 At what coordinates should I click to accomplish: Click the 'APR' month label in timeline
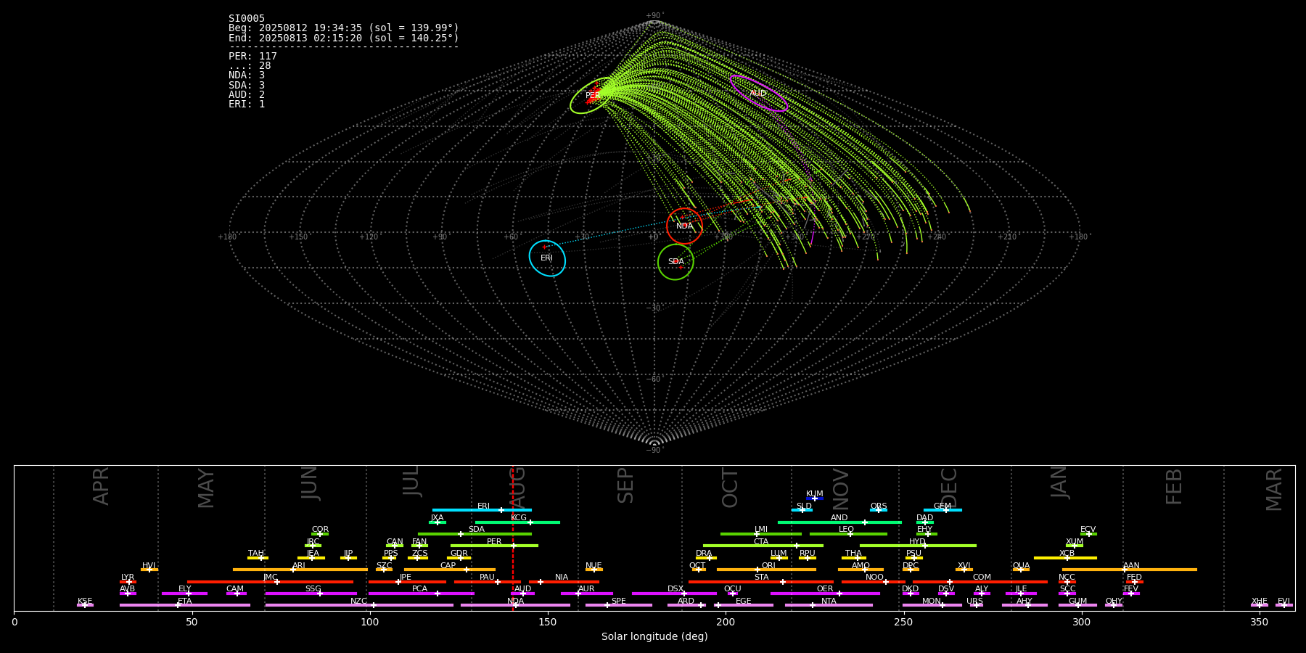[x=101, y=485]
